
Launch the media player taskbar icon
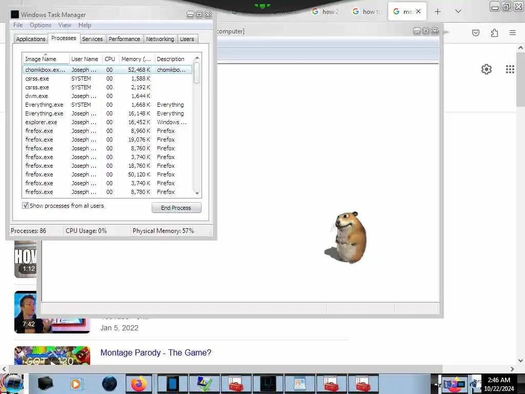point(76,384)
